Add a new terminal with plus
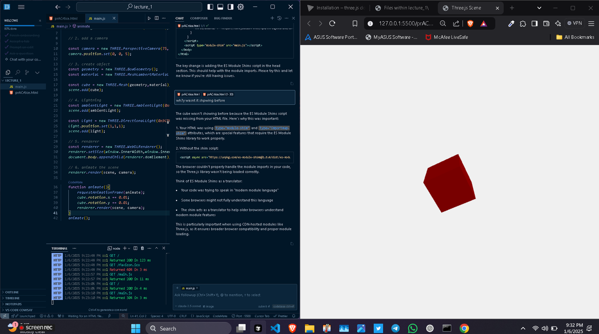 point(125,248)
